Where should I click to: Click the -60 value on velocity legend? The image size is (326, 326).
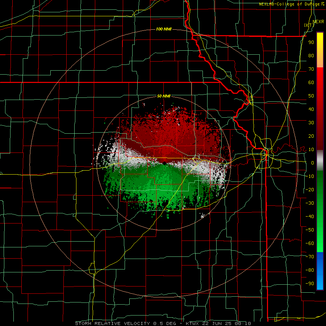[310, 243]
